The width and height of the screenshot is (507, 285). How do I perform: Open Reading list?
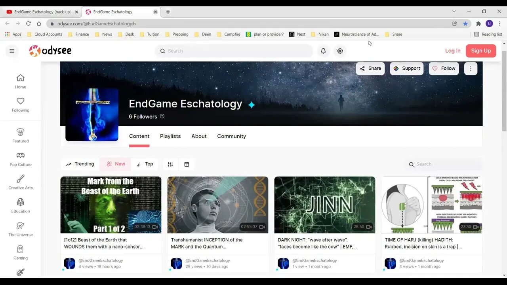tap(488, 34)
